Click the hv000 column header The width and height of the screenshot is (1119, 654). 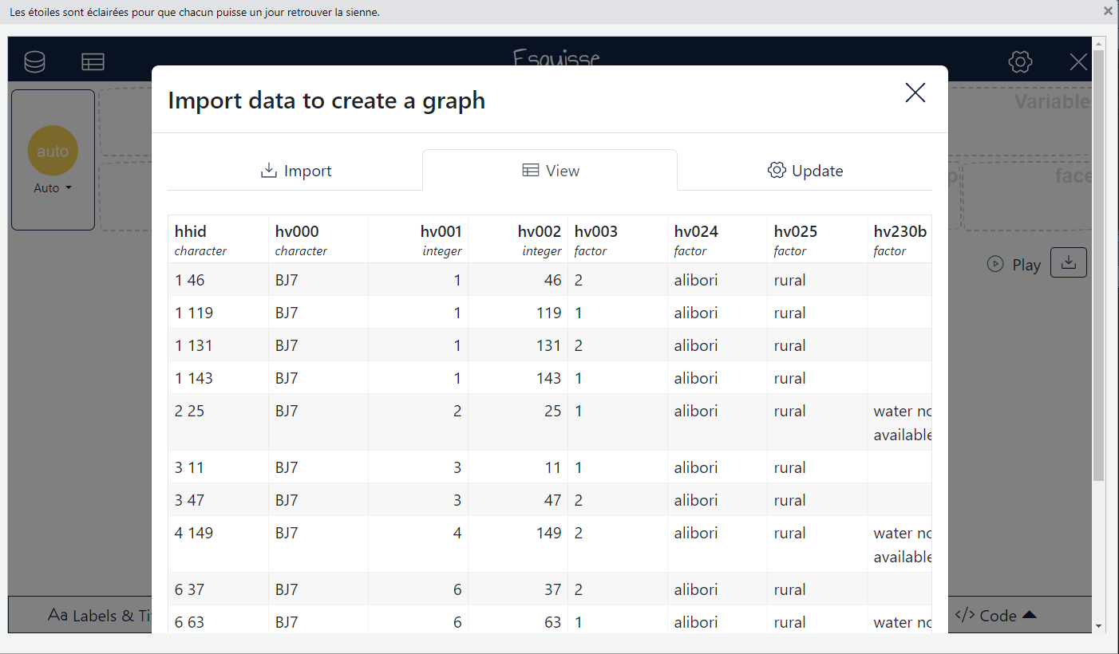point(318,239)
